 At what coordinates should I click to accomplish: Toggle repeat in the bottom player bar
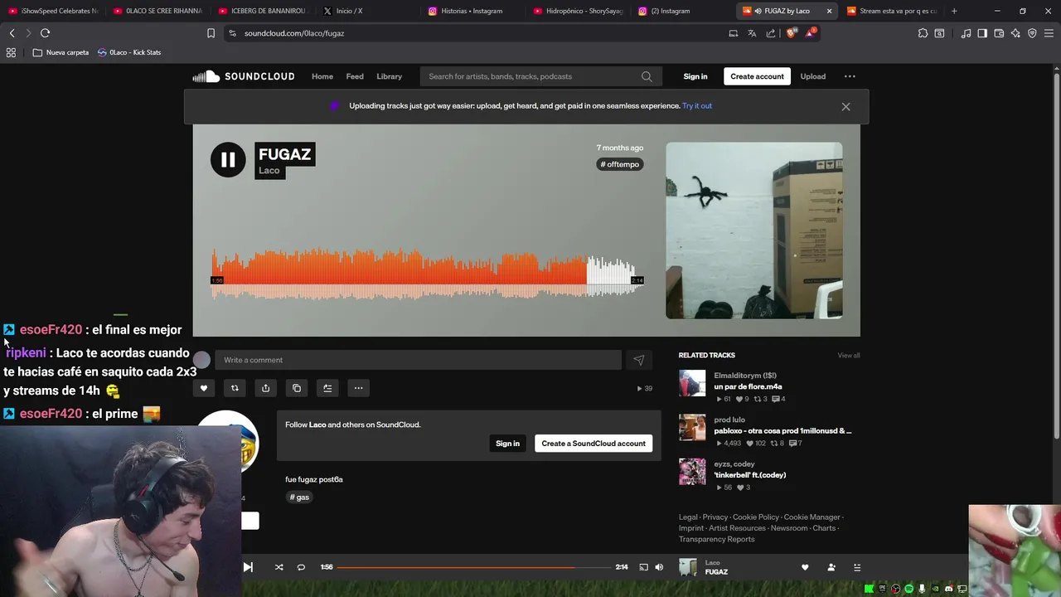point(301,567)
